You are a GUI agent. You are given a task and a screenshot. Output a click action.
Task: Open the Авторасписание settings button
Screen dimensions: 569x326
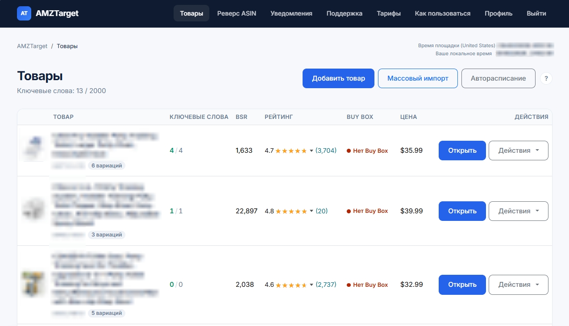click(498, 78)
